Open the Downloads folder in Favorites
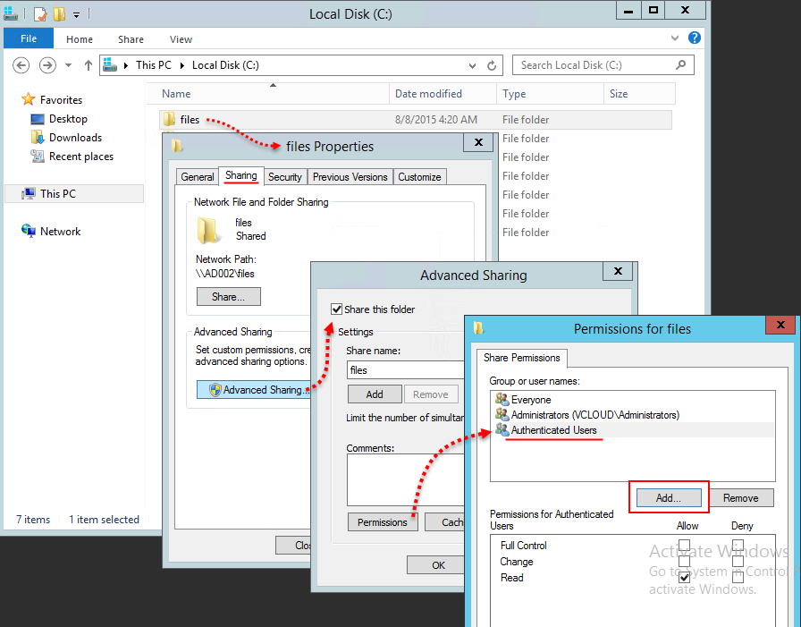The height and width of the screenshot is (627, 801). (x=73, y=137)
